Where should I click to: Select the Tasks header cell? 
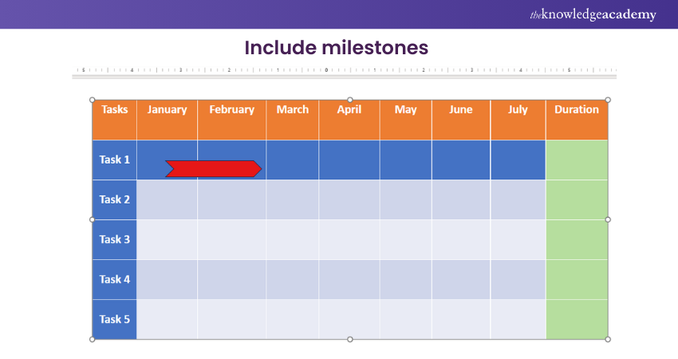115,110
